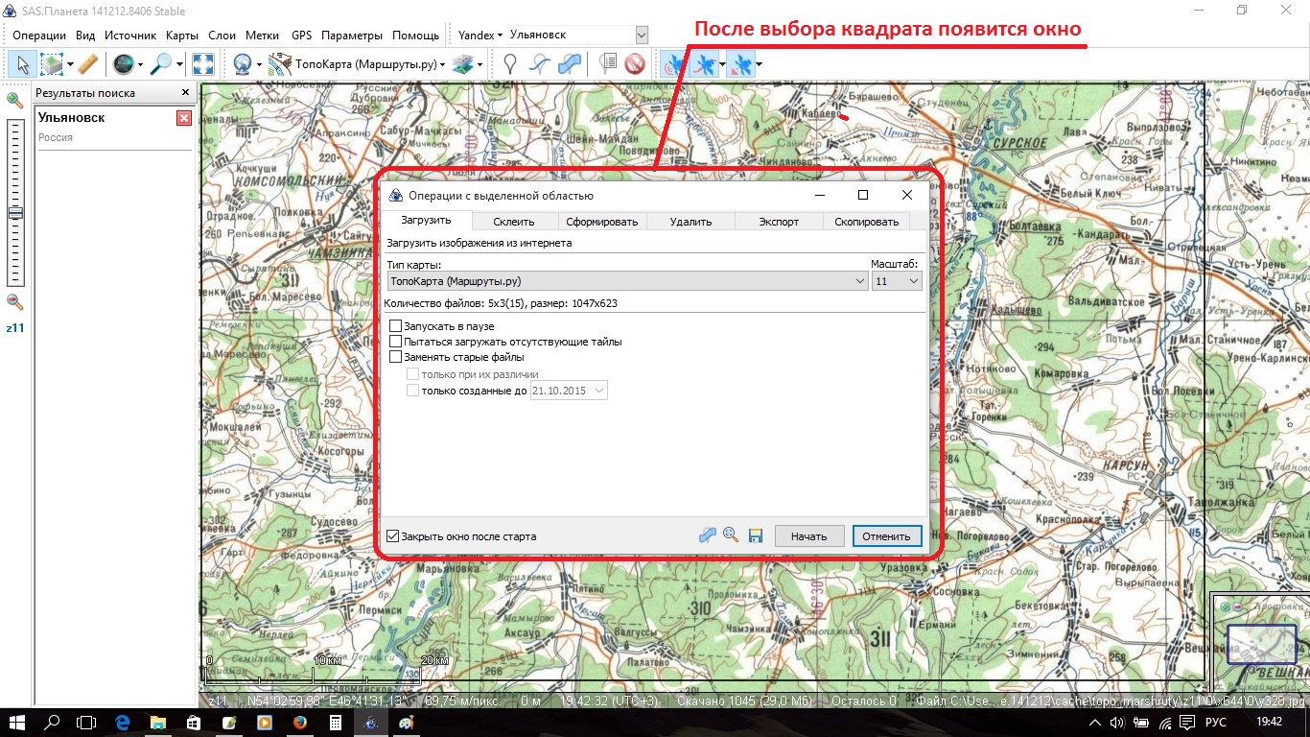
Task: Click the arrow pointer tool in toolbar
Action: (x=23, y=64)
